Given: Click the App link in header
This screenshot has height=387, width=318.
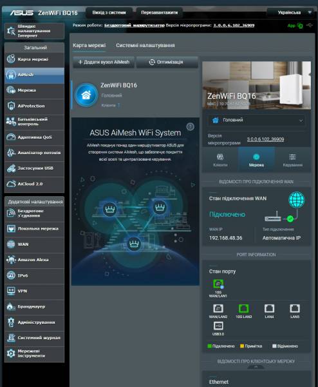Looking at the screenshot, I should point(292,25).
